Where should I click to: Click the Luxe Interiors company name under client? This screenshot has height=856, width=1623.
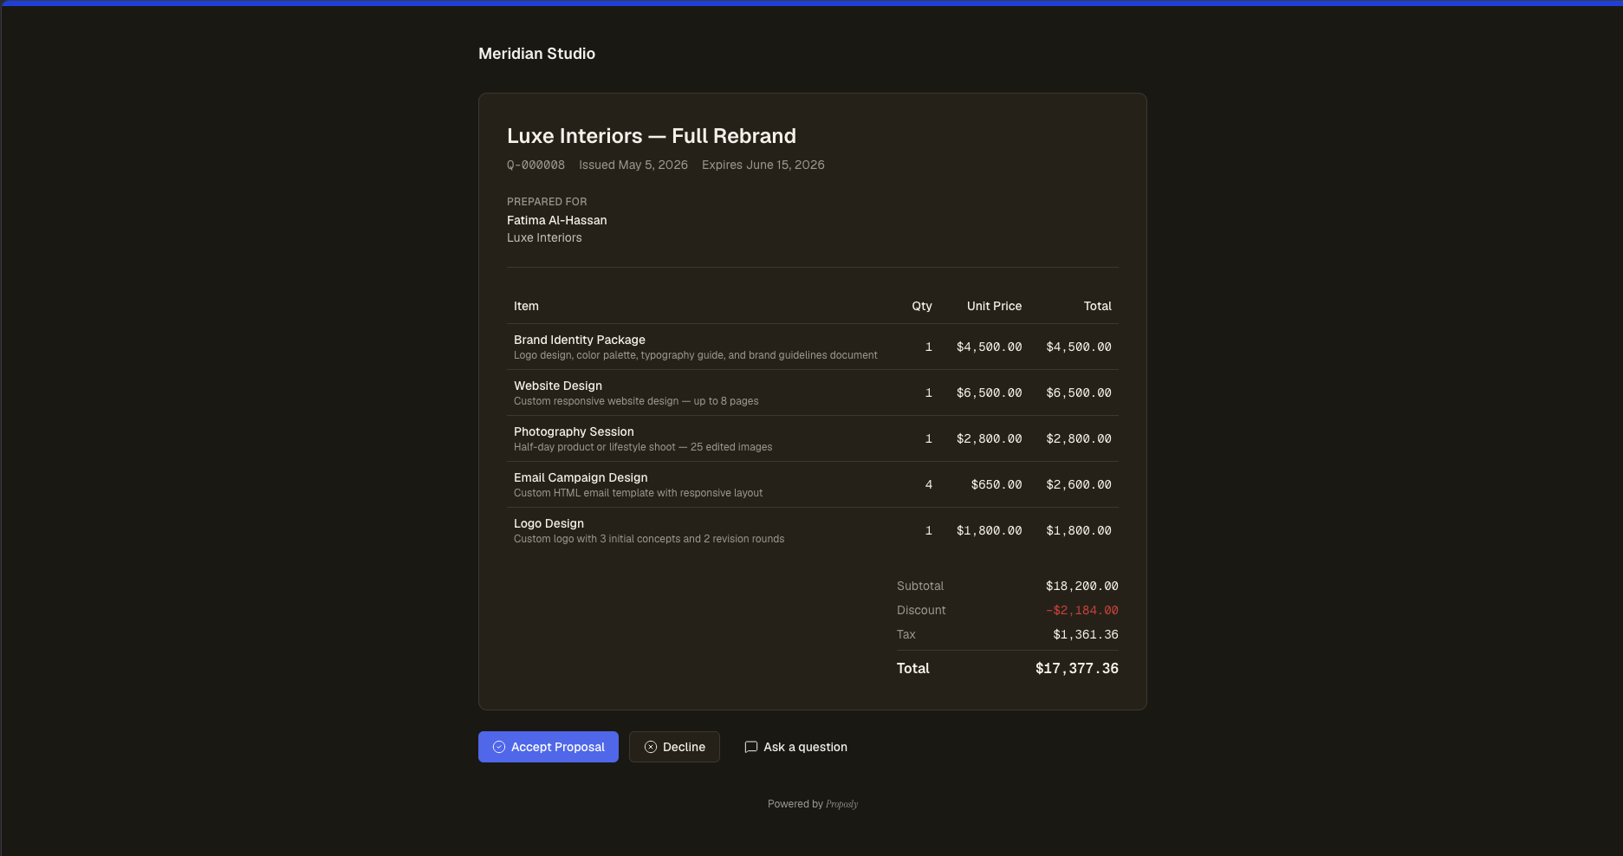click(544, 237)
